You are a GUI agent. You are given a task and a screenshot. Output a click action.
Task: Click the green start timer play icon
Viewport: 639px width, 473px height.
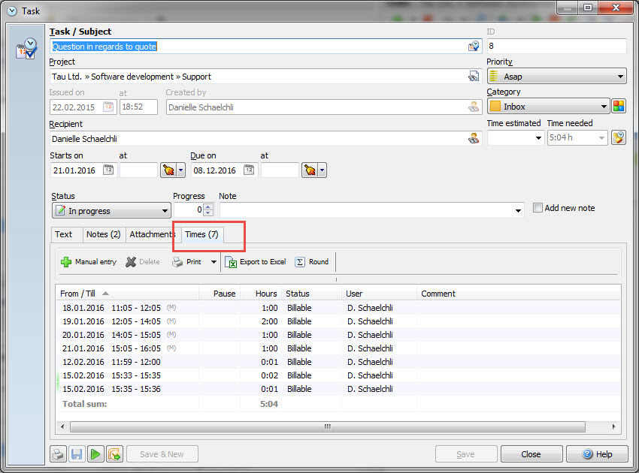click(x=95, y=453)
